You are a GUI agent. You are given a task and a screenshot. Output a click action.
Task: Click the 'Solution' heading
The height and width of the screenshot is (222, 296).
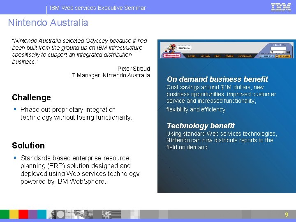(x=28, y=146)
